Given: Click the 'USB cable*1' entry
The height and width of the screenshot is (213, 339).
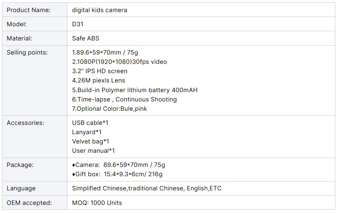Looking at the screenshot, I should pyautogui.click(x=90, y=123).
